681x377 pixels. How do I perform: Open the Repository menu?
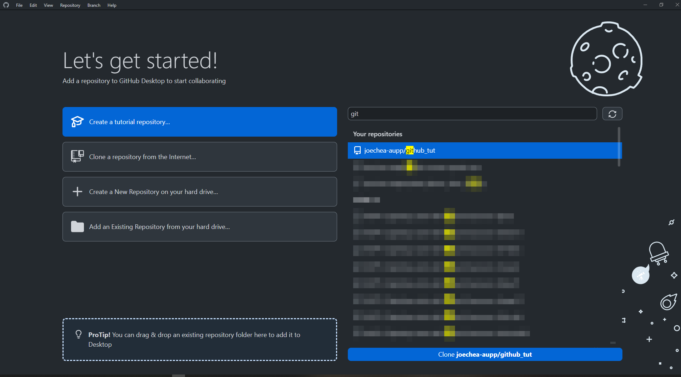70,5
